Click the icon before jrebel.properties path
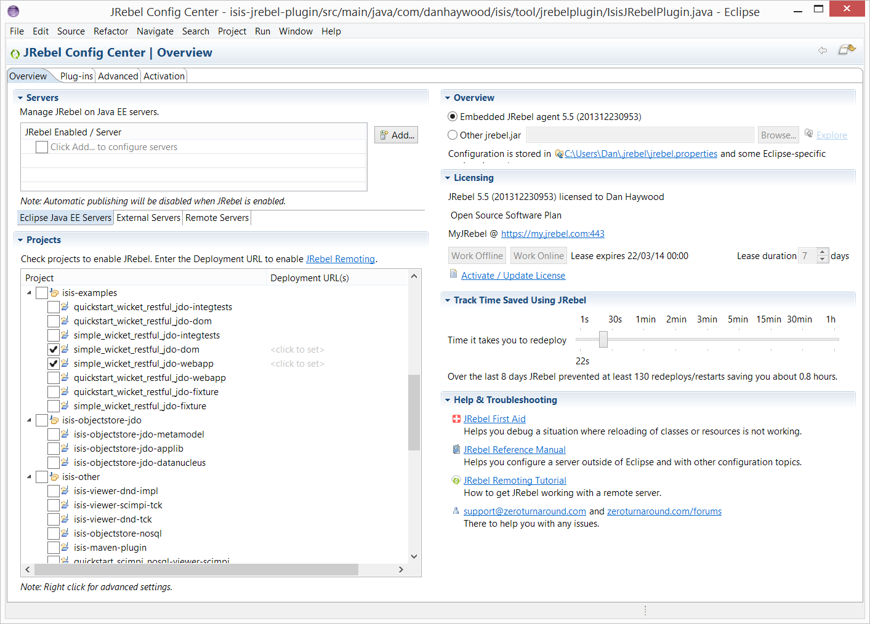 point(559,154)
